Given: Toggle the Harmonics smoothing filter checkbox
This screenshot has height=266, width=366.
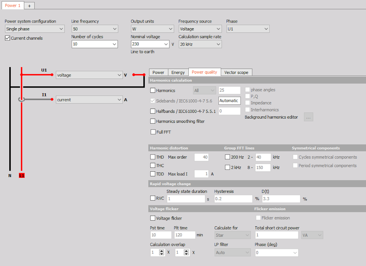Looking at the screenshot, I should (153, 121).
